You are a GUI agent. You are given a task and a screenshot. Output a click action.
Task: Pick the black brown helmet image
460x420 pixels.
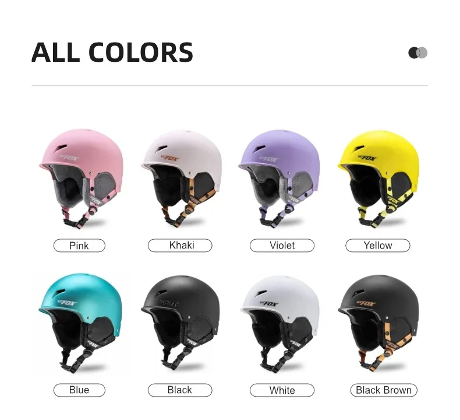378,323
